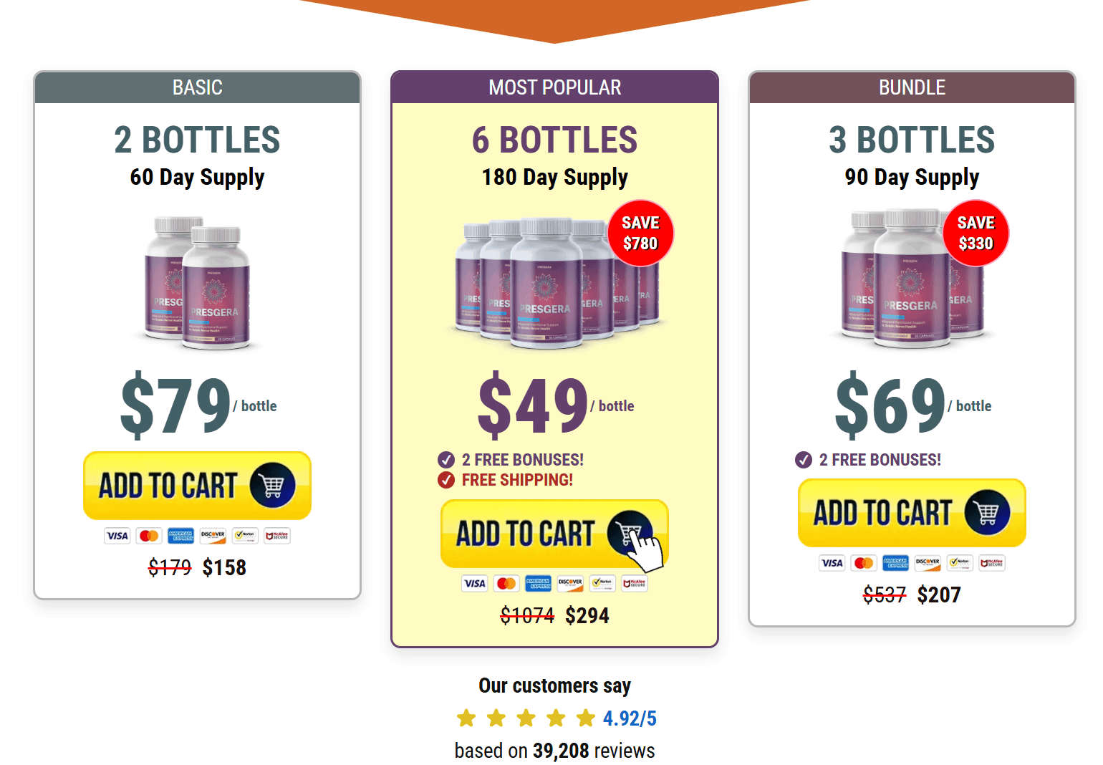
Task: Click cart icon in Basic package button
Action: 272,486
